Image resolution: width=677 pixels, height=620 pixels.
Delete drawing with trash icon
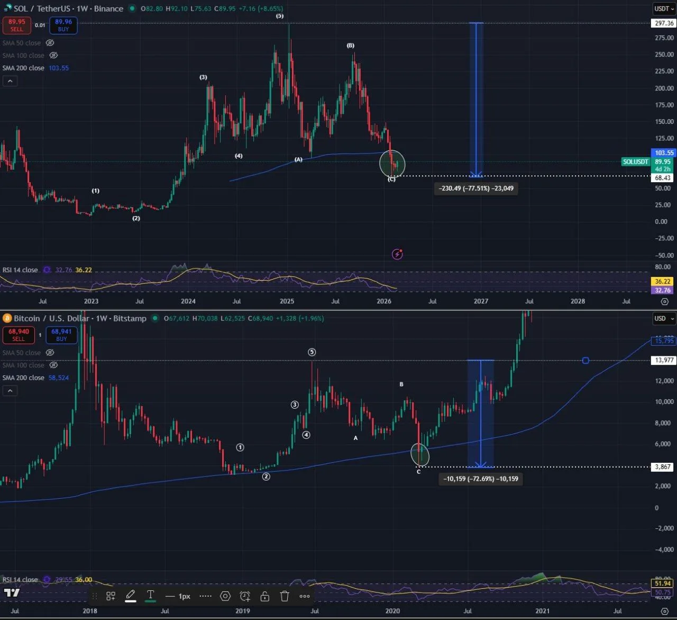(285, 596)
